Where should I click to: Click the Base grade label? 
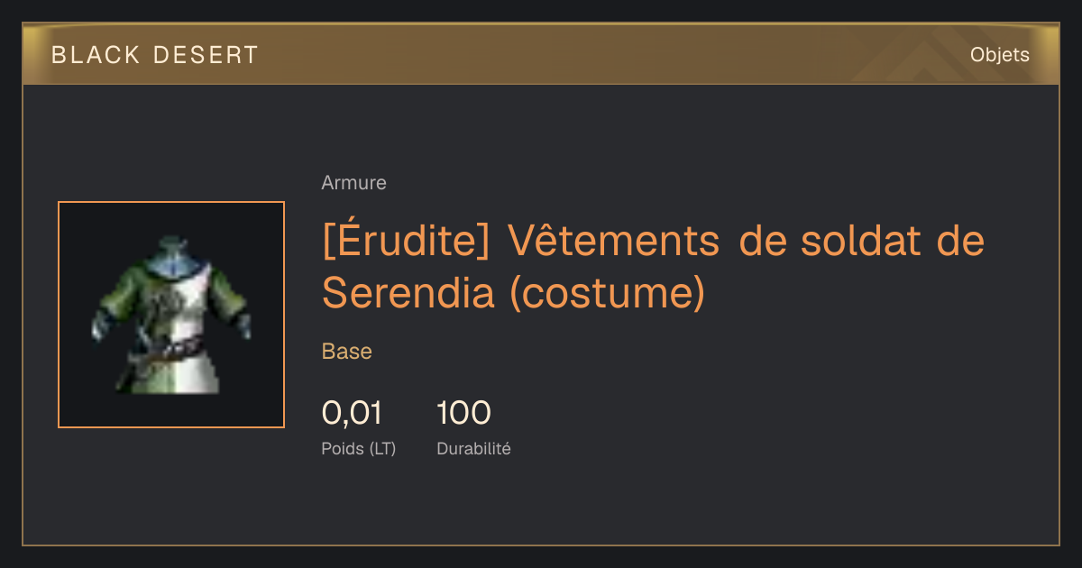[x=347, y=352]
